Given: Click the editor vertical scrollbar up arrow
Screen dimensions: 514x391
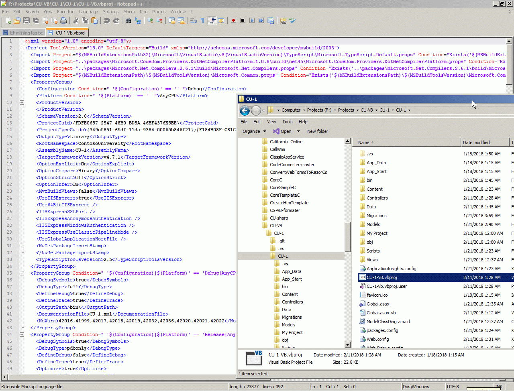Looking at the screenshot, I should (x=509, y=41).
